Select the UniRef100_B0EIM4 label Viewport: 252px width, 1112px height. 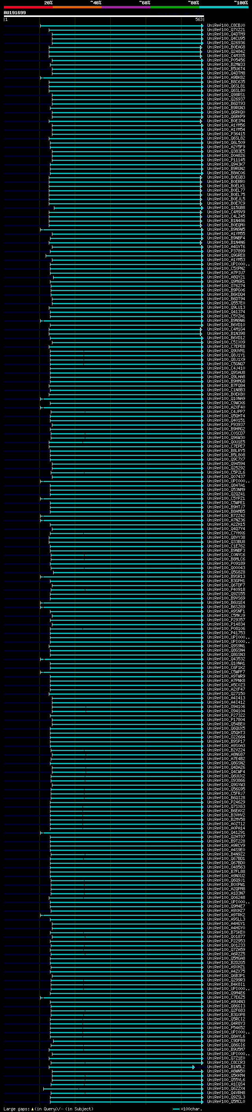226,121
